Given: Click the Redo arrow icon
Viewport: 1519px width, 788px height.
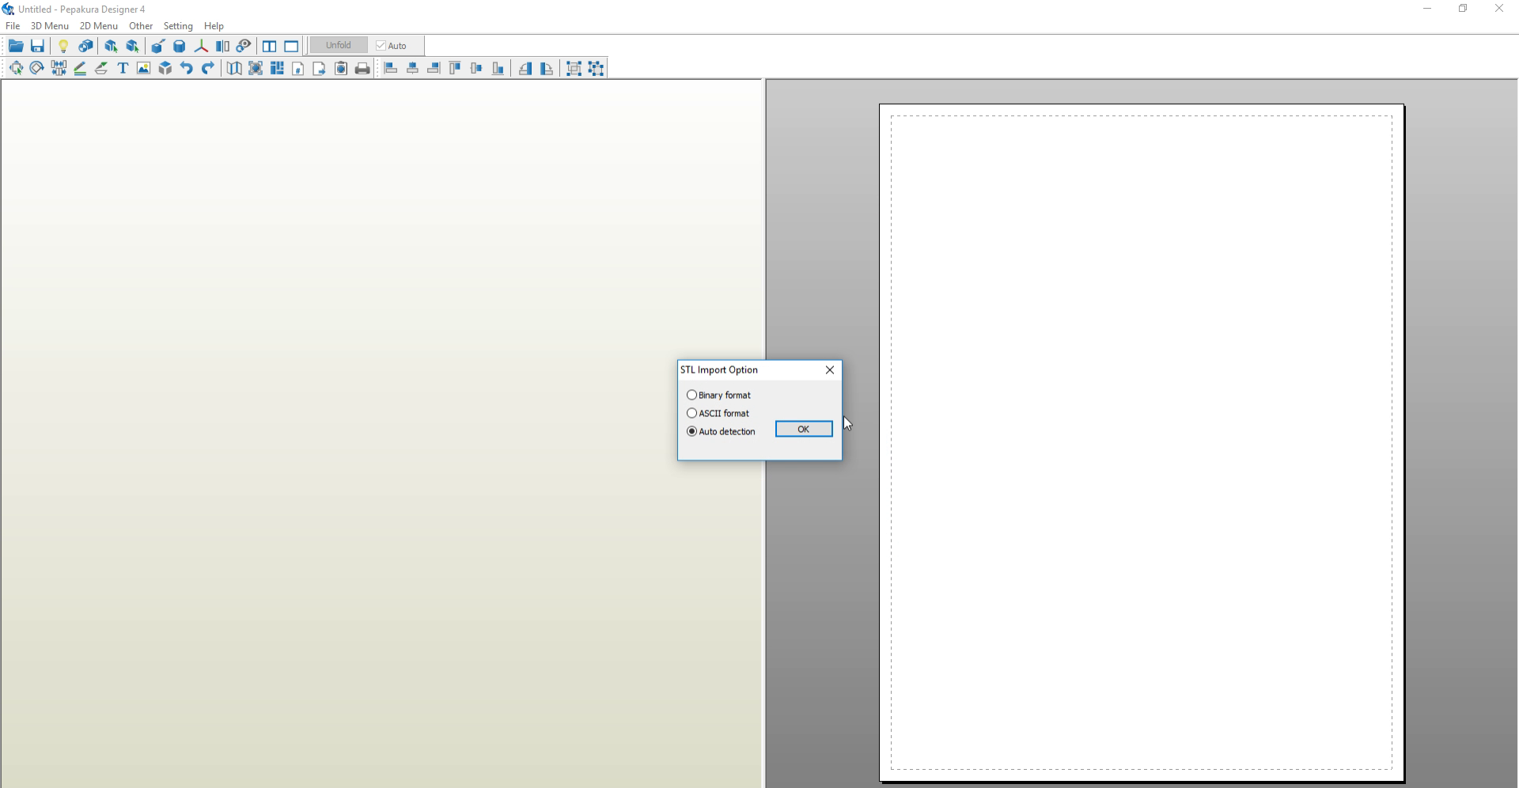Looking at the screenshot, I should 207,68.
